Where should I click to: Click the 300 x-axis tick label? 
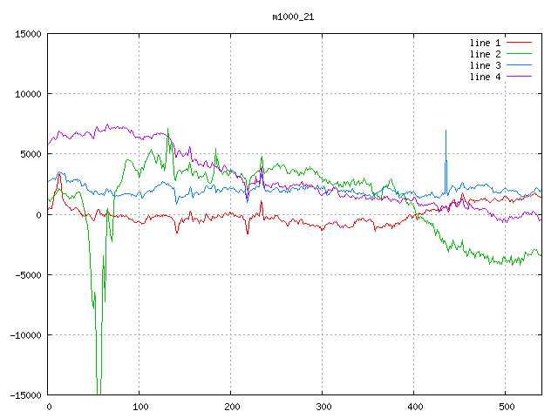322,406
